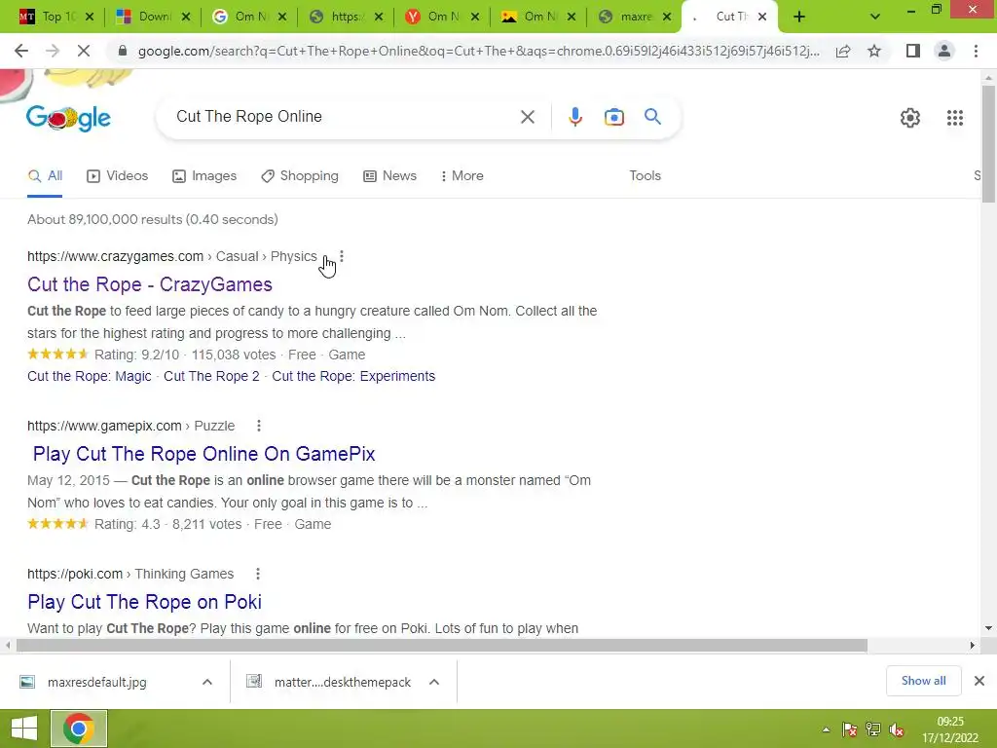Open the taskbar clock showing 09:25

(950, 729)
